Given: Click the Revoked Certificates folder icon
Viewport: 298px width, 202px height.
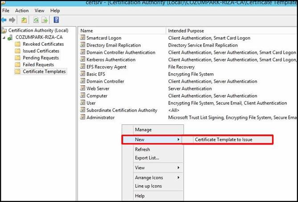Looking at the screenshot, I should pyautogui.click(x=17, y=44).
